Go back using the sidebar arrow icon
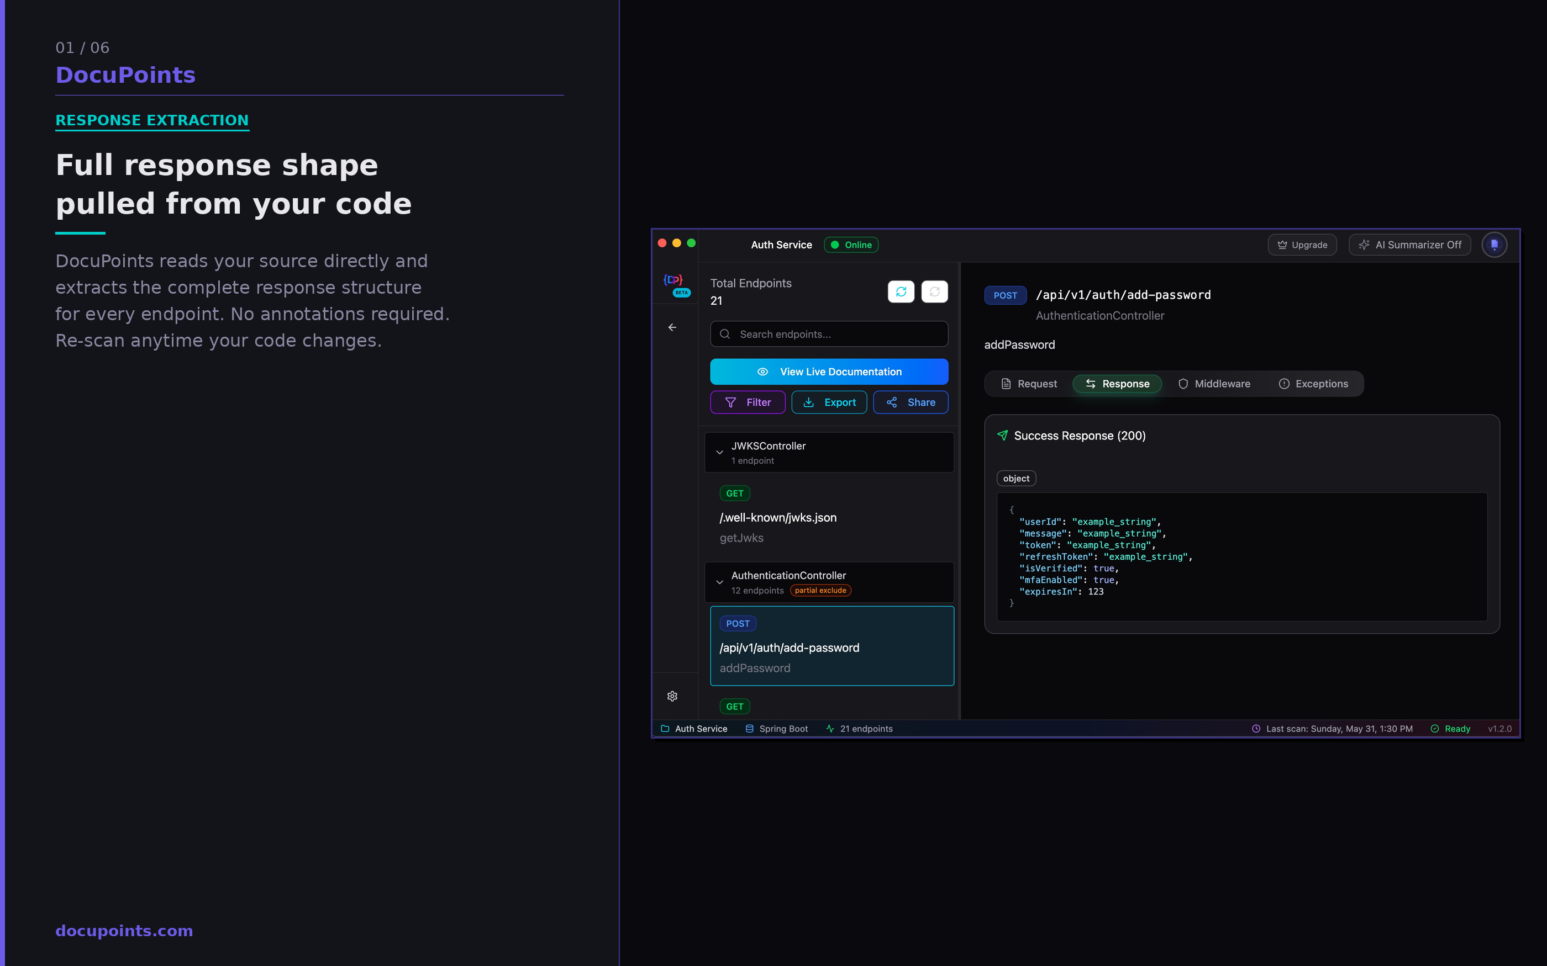 672,327
